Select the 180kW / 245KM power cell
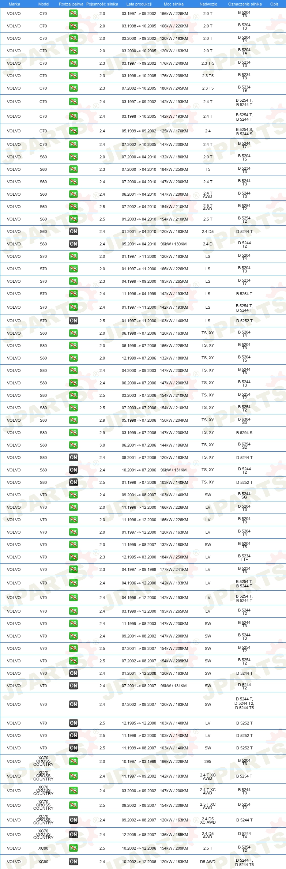 click(174, 88)
